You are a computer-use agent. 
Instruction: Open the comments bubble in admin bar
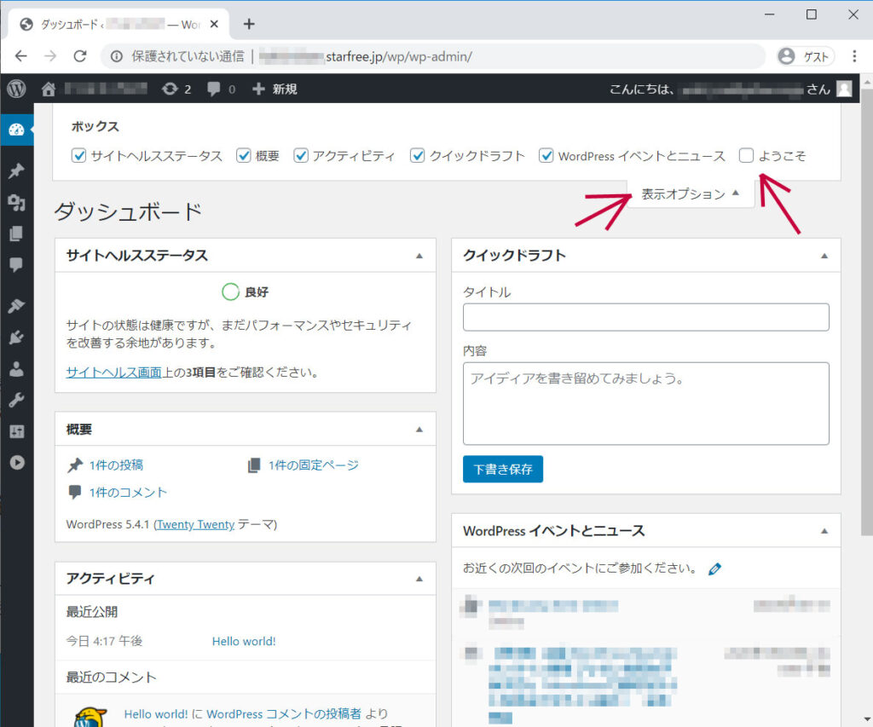(x=221, y=89)
